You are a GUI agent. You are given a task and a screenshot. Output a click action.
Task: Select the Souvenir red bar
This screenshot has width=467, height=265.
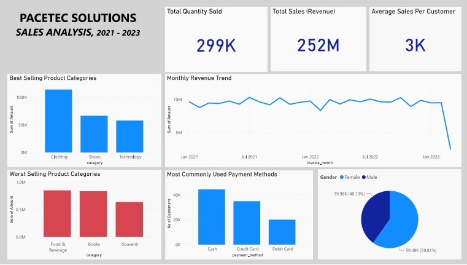pyautogui.click(x=129, y=220)
